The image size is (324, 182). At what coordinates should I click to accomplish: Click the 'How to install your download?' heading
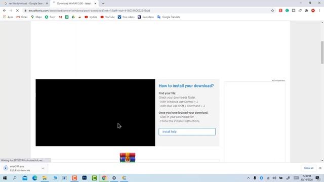(x=186, y=86)
